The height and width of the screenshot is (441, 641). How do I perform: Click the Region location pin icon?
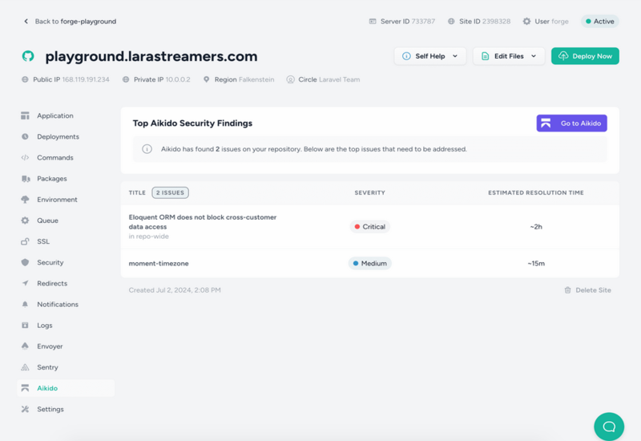click(207, 79)
